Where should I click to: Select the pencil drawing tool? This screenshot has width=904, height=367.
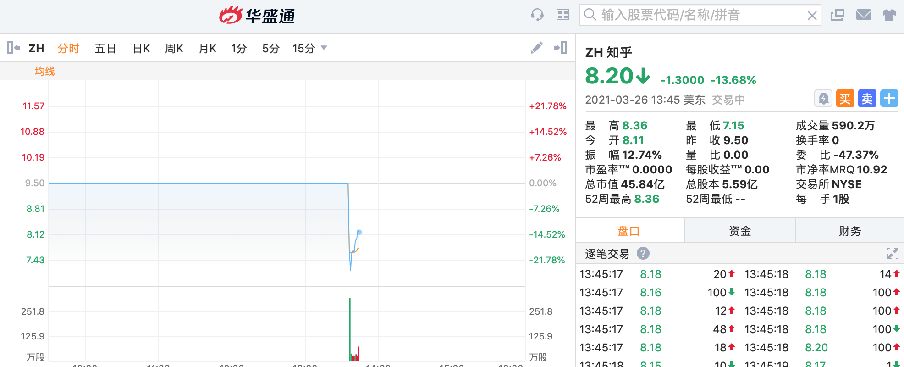(x=536, y=48)
